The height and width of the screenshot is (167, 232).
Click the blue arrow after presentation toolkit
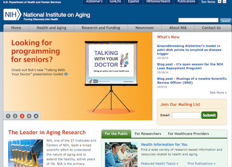(x=66, y=74)
